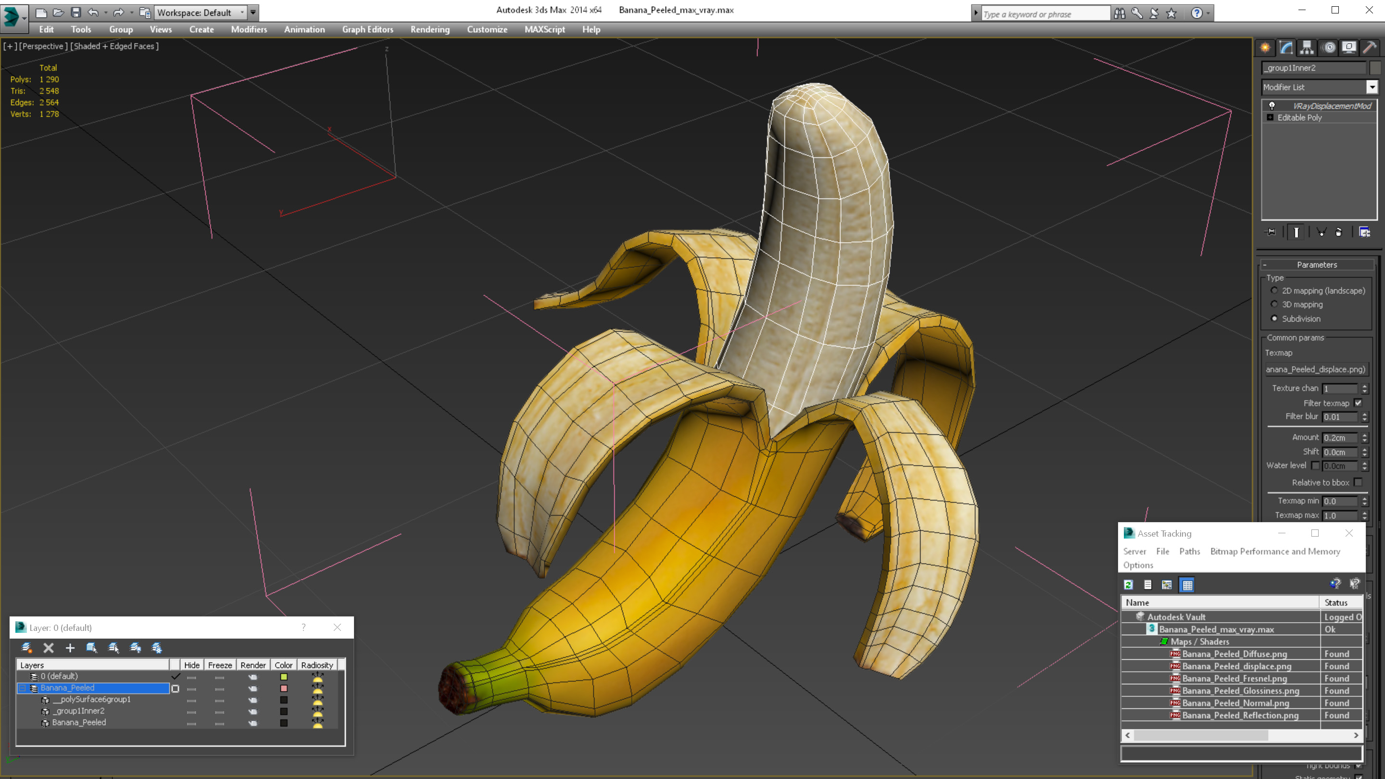Open Undo history dropdown arrow
Image resolution: width=1385 pixels, height=779 pixels.
105,13
